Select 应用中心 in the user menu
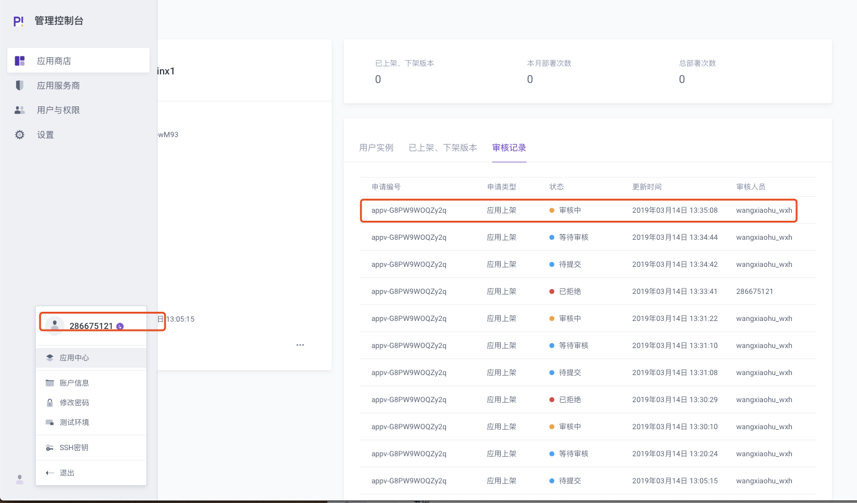Screen dimensions: 857x503 (91, 358)
